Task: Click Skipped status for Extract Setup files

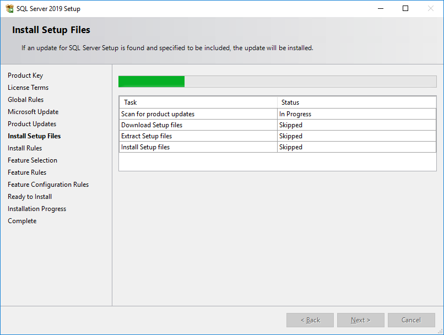Action: tap(356, 136)
